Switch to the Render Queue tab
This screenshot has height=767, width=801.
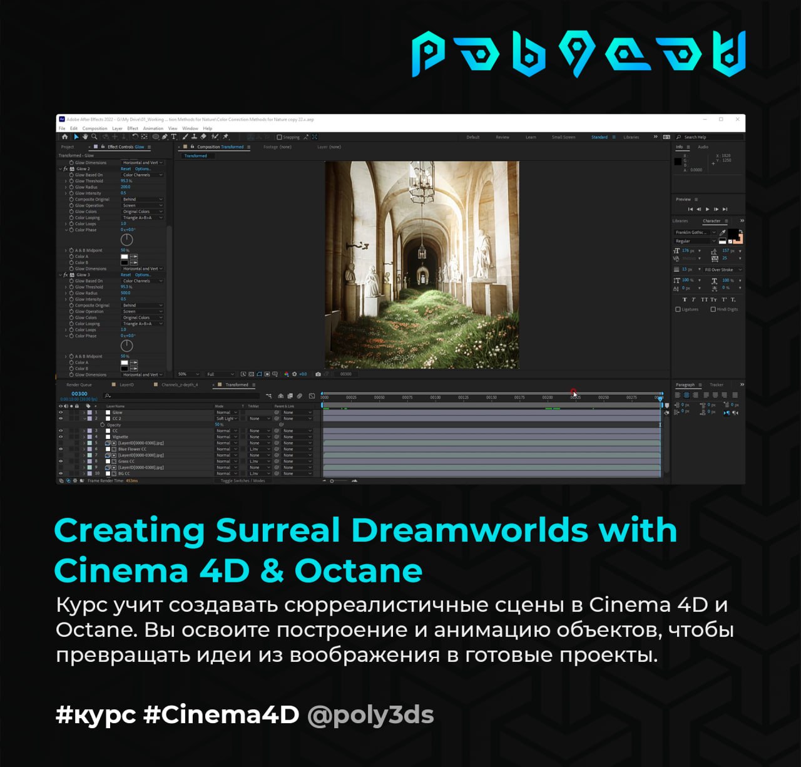click(x=79, y=384)
